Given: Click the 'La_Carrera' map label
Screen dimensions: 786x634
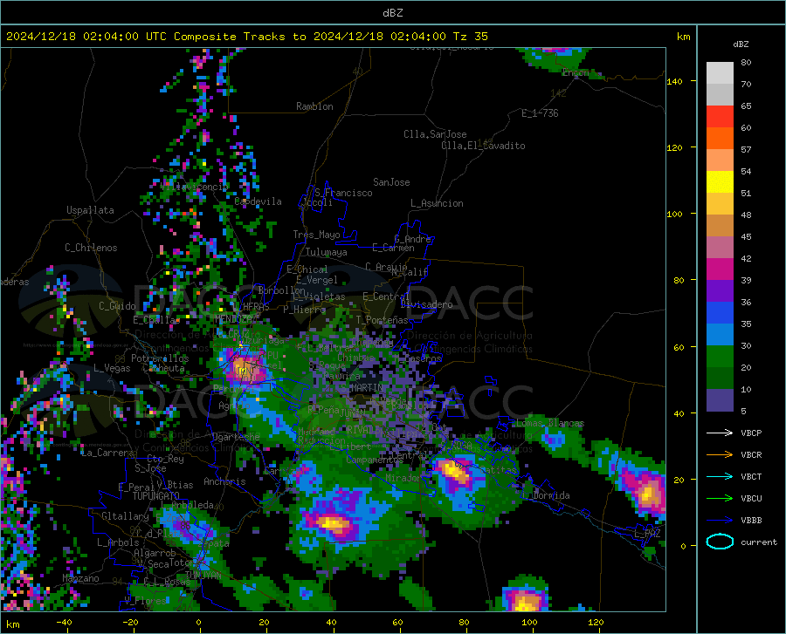Looking at the screenshot, I should pos(107,453).
